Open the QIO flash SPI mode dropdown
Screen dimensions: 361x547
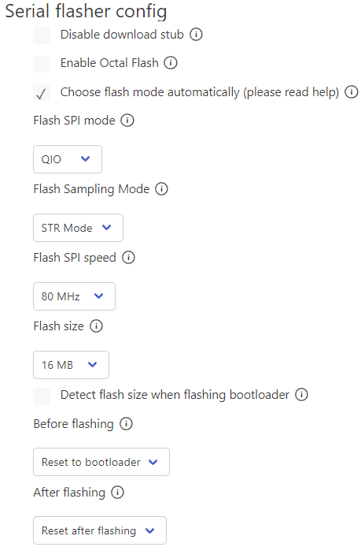coord(68,159)
